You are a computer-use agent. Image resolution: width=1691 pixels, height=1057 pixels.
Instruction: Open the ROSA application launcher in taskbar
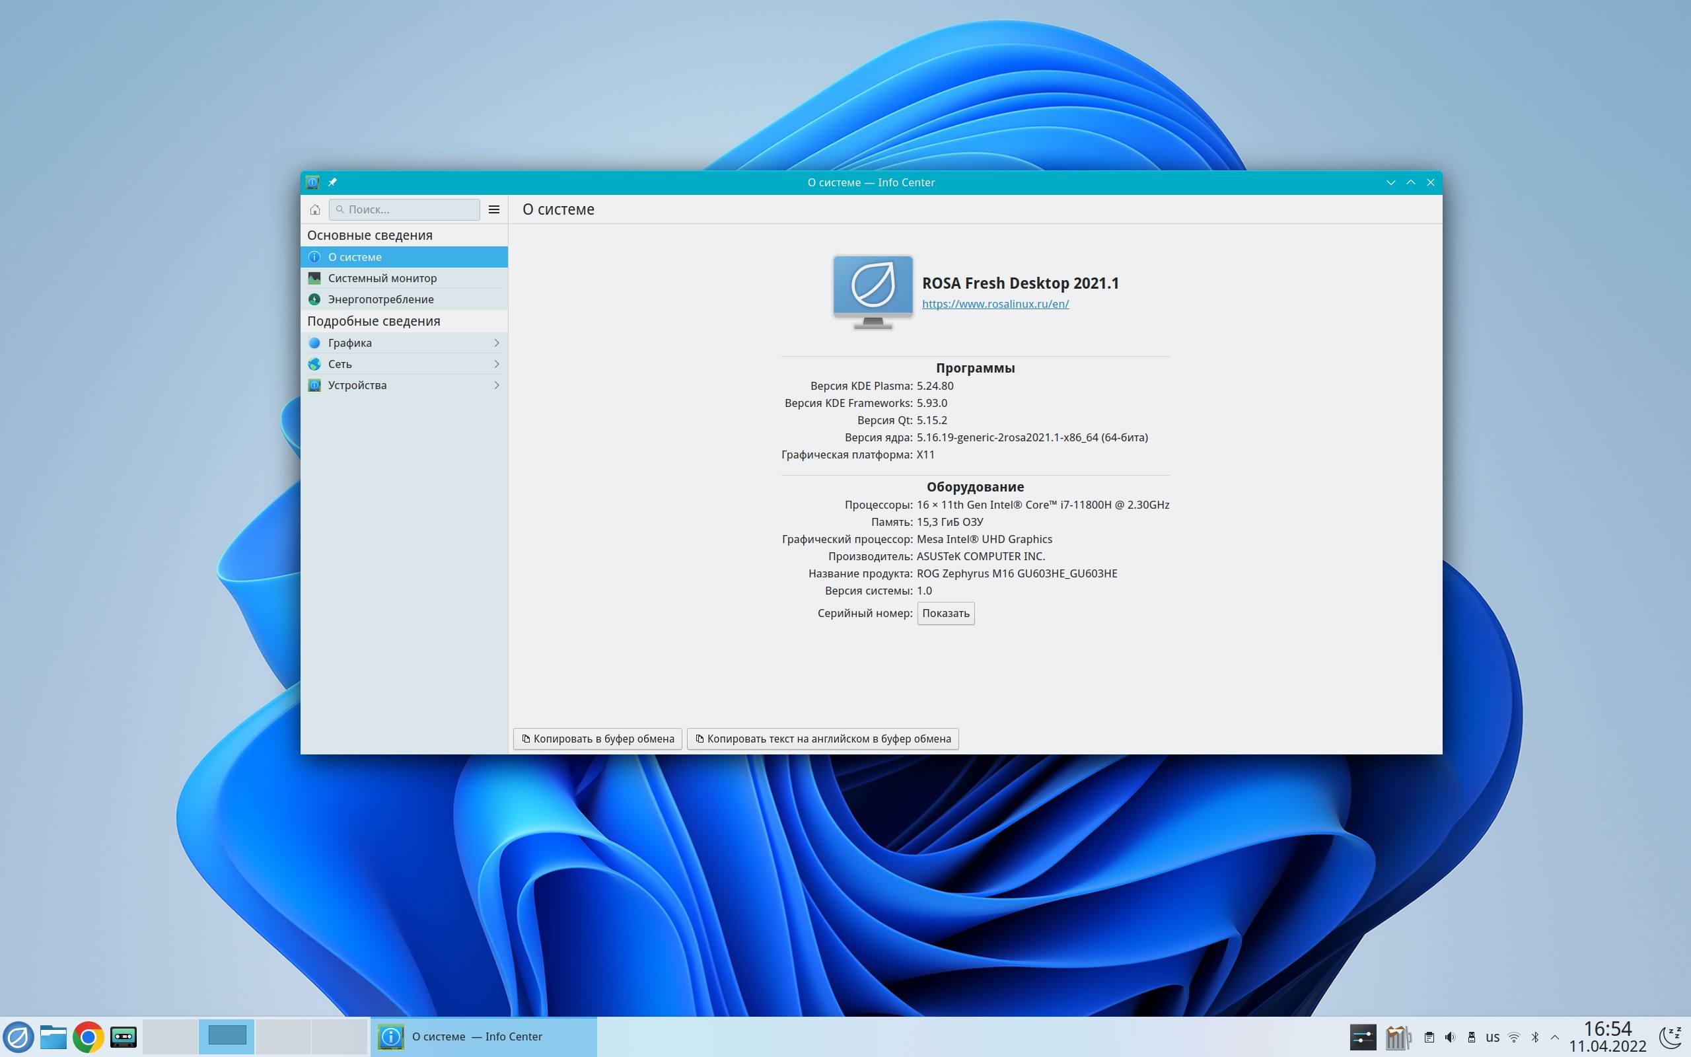click(x=18, y=1037)
